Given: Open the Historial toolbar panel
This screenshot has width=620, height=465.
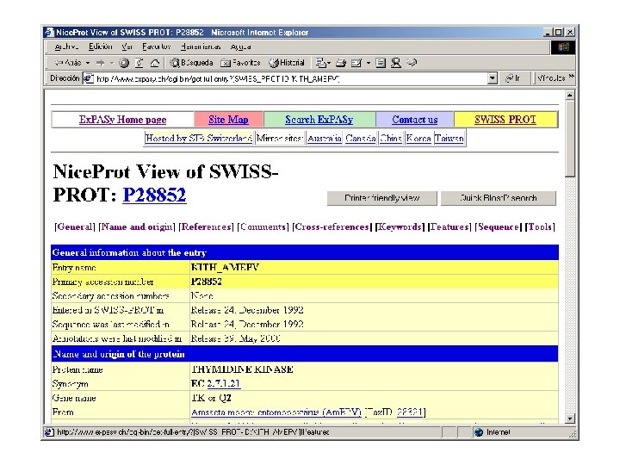Looking at the screenshot, I should click(x=287, y=63).
